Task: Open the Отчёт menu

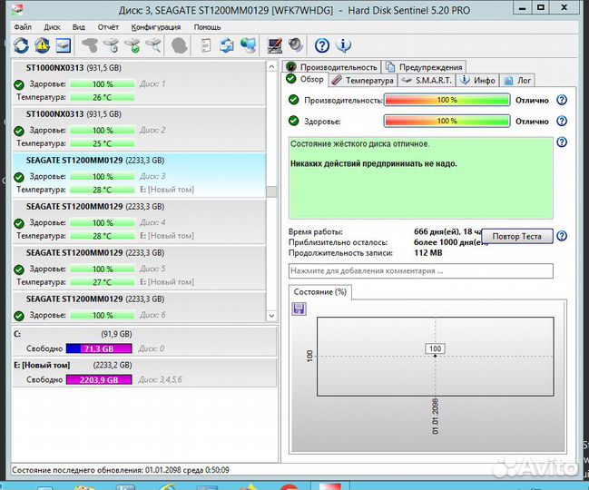Action: click(x=108, y=27)
